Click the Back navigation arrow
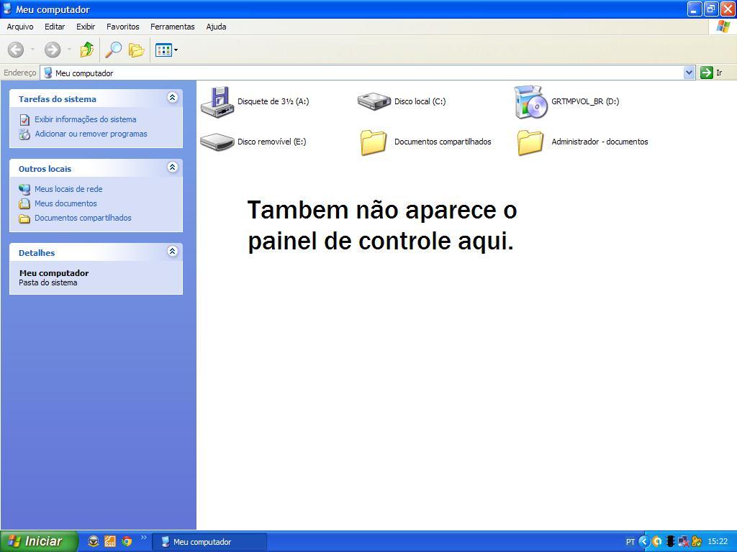 pos(16,50)
